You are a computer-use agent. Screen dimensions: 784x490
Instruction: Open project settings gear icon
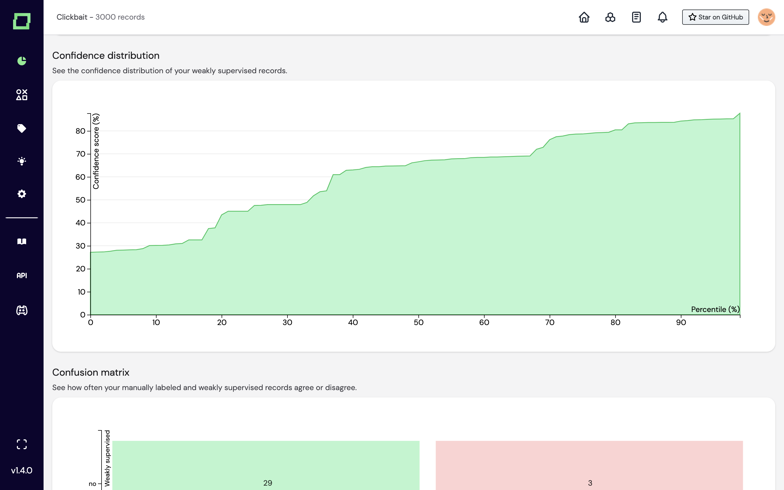[x=22, y=194]
